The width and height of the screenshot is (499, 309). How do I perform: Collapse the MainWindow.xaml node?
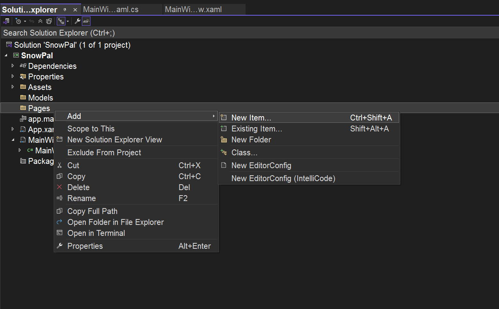click(x=13, y=140)
